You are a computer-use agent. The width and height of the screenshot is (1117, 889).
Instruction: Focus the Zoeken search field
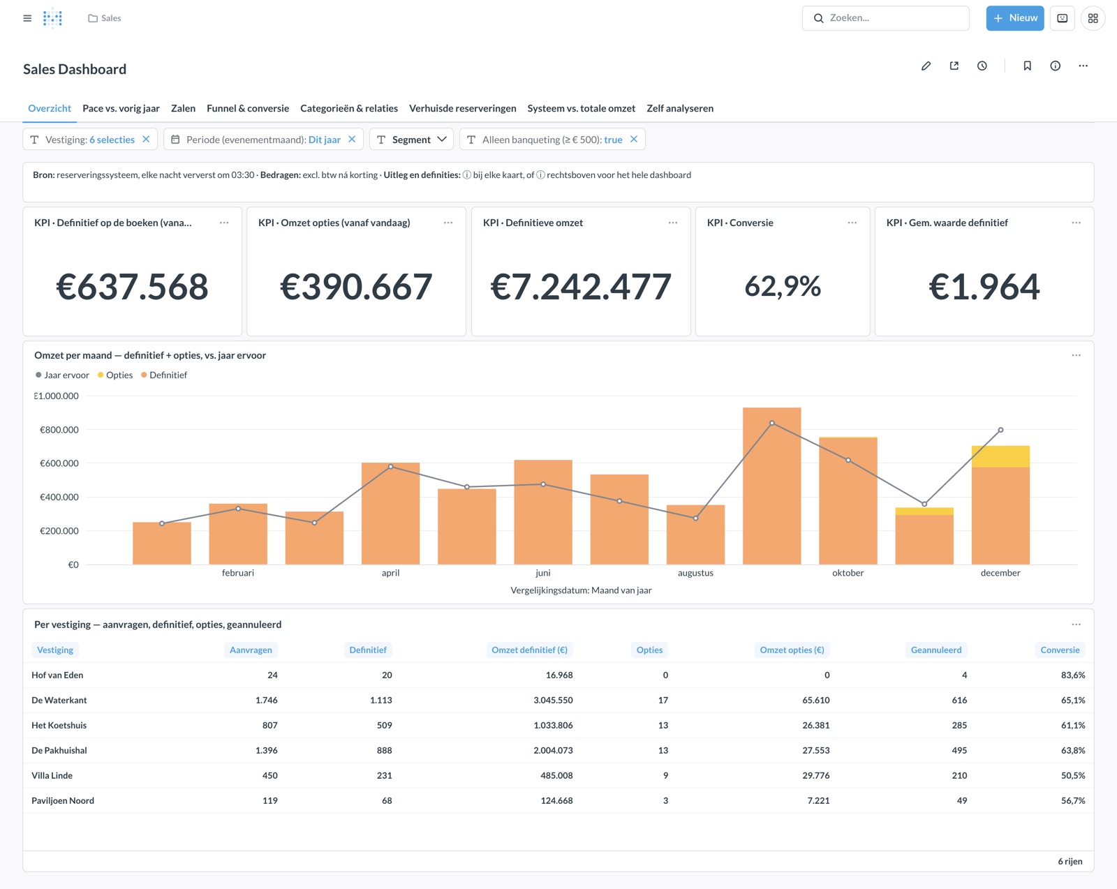pyautogui.click(x=885, y=18)
